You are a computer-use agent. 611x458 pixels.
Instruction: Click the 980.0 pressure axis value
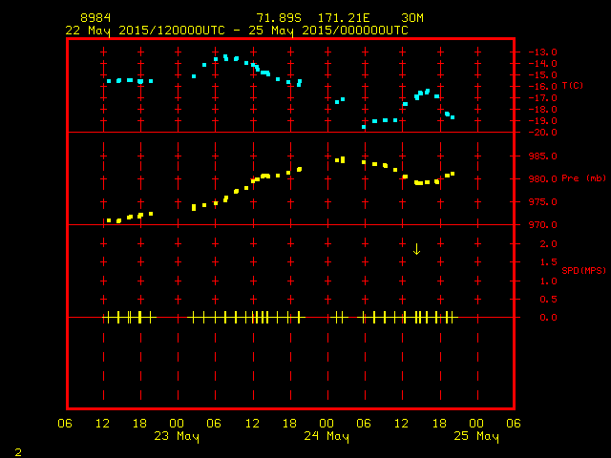tap(543, 179)
